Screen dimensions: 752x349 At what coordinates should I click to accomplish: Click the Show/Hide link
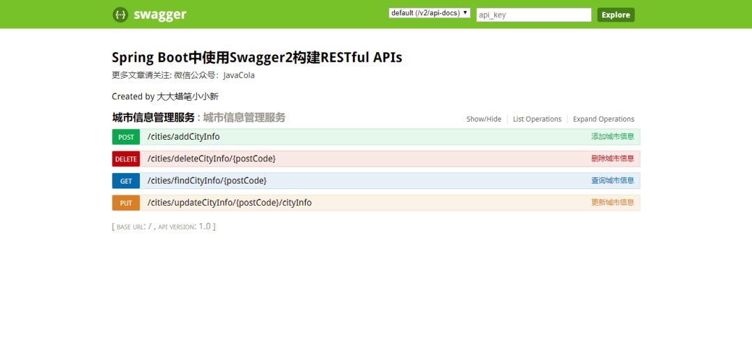click(484, 119)
